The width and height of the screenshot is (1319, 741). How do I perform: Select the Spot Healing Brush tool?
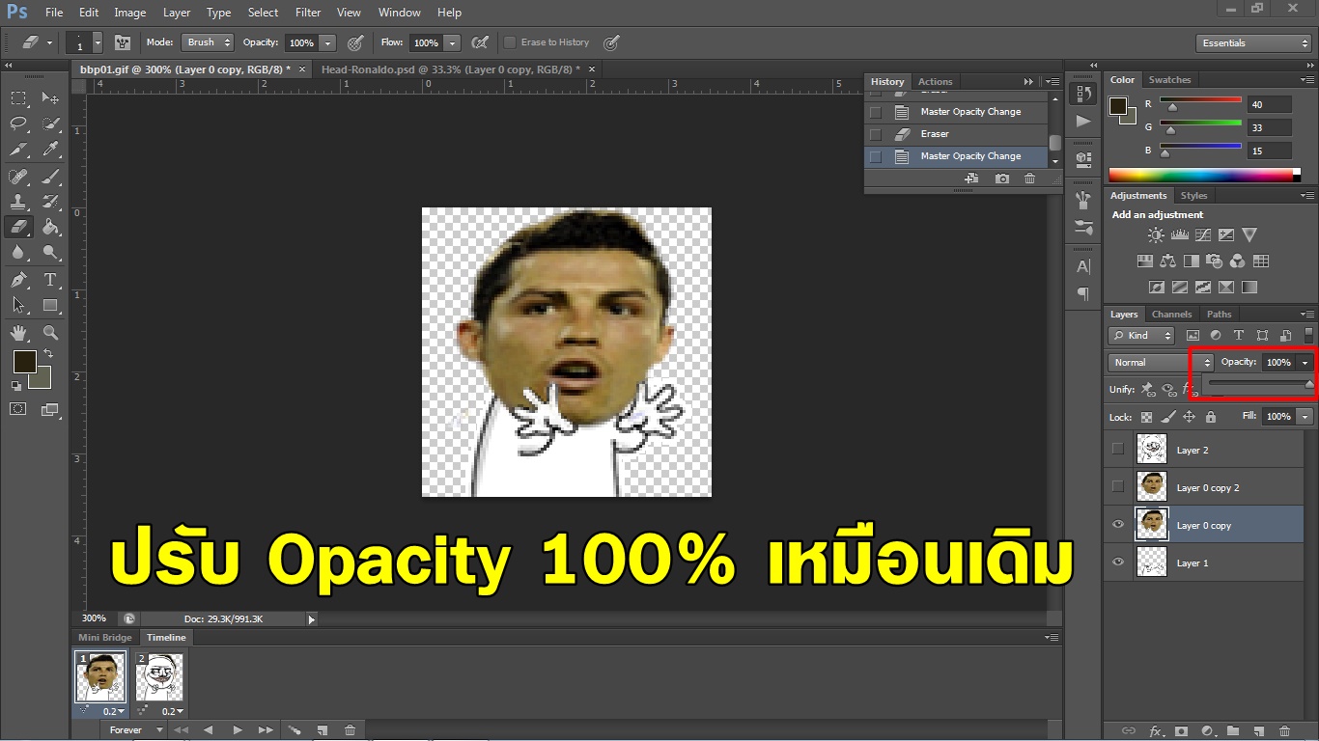[18, 177]
